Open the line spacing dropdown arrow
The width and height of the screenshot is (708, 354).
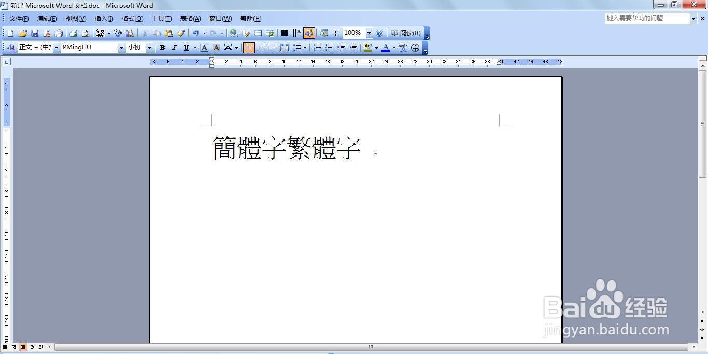pos(305,48)
